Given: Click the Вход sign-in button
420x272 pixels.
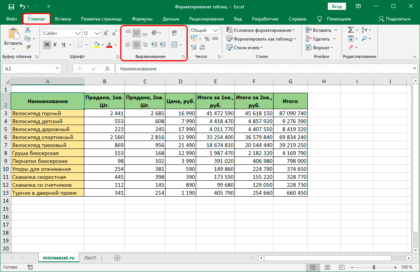Looking at the screenshot, I should pyautogui.click(x=337, y=6).
